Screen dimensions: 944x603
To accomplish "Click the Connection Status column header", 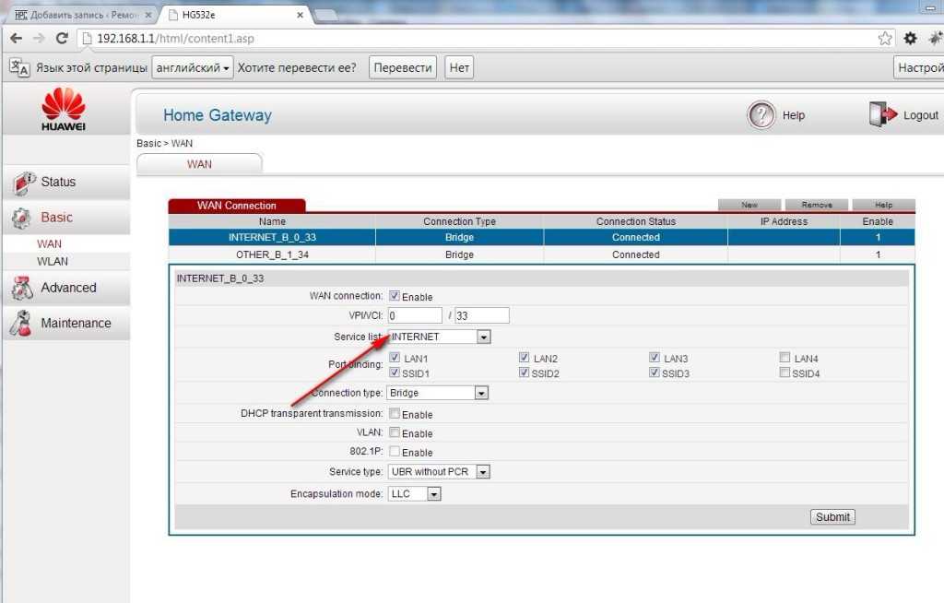I will [636, 221].
